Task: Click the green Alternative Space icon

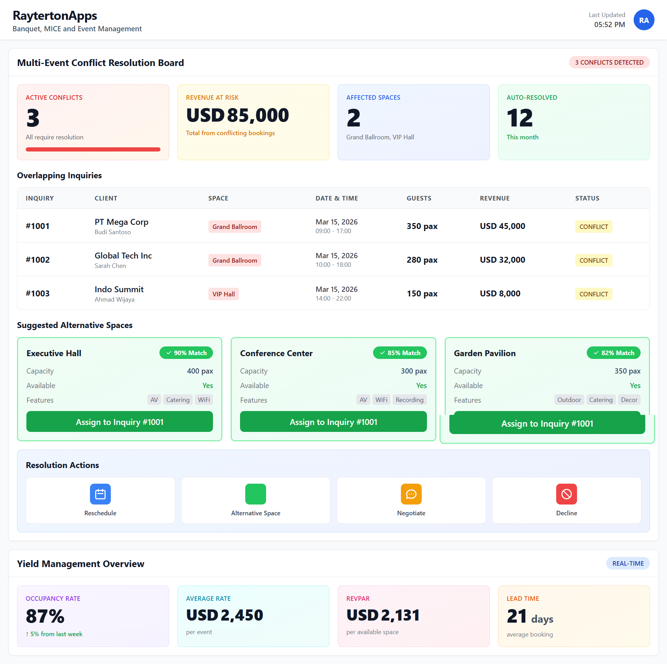Action: pos(255,494)
